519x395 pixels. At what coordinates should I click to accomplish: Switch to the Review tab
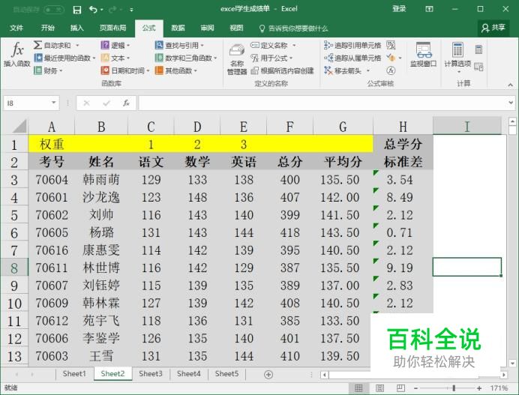coord(207,28)
